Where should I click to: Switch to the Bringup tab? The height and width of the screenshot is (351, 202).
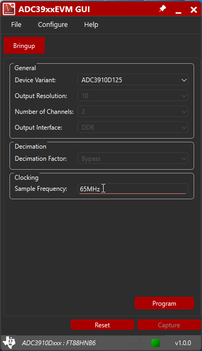point(24,45)
